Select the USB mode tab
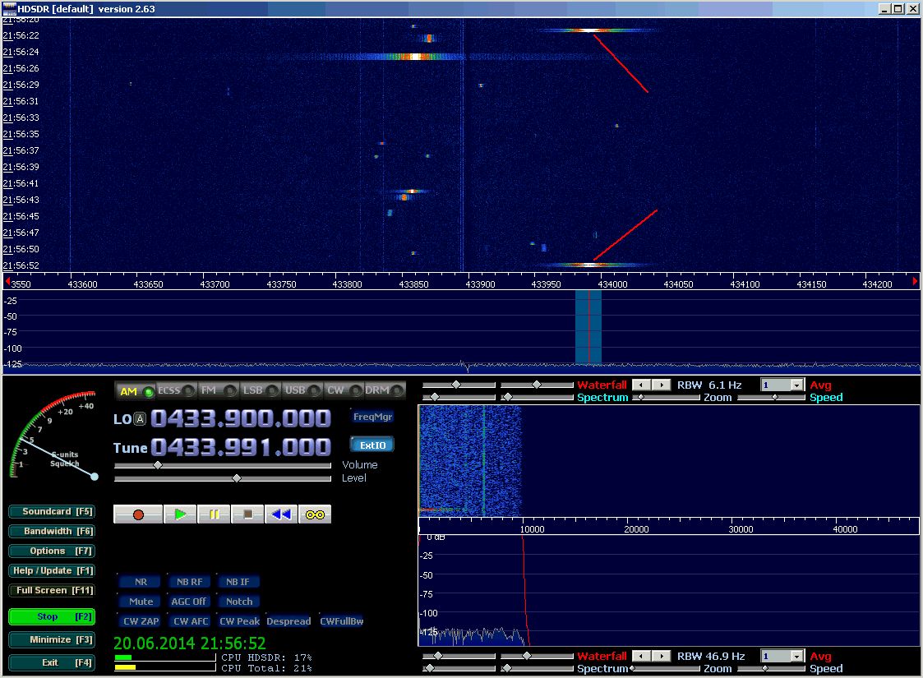 [x=299, y=391]
